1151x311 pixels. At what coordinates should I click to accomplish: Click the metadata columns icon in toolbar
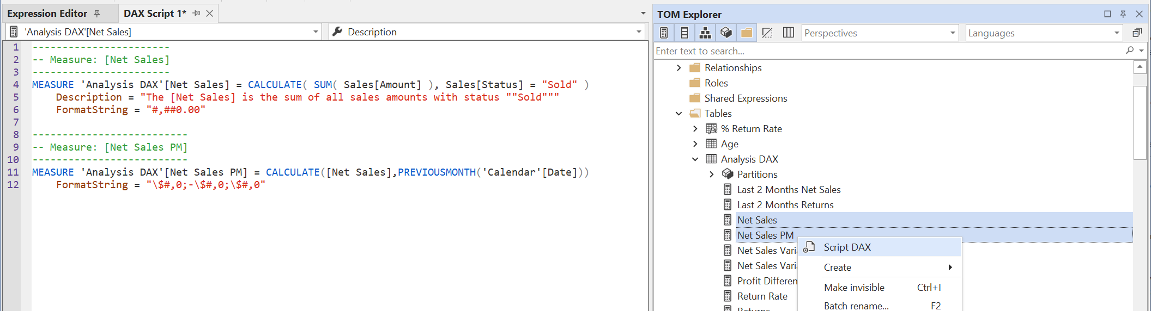[788, 33]
